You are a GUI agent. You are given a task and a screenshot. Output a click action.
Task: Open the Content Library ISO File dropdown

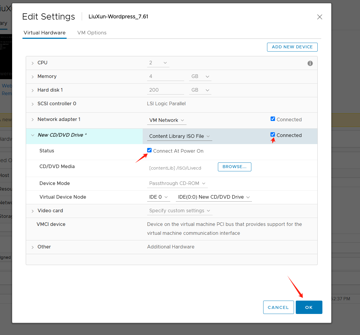tap(180, 136)
